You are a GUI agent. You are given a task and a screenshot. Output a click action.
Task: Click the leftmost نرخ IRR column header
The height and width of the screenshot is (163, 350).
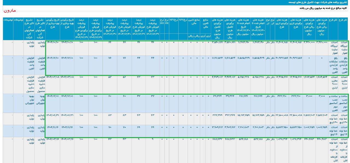click(162, 22)
